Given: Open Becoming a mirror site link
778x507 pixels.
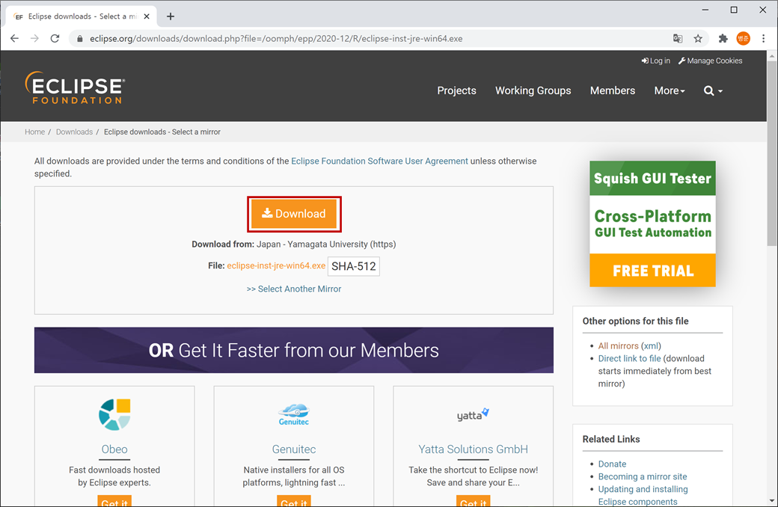Looking at the screenshot, I should pos(643,477).
